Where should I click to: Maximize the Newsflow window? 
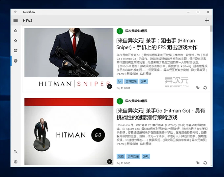click(x=198, y=12)
